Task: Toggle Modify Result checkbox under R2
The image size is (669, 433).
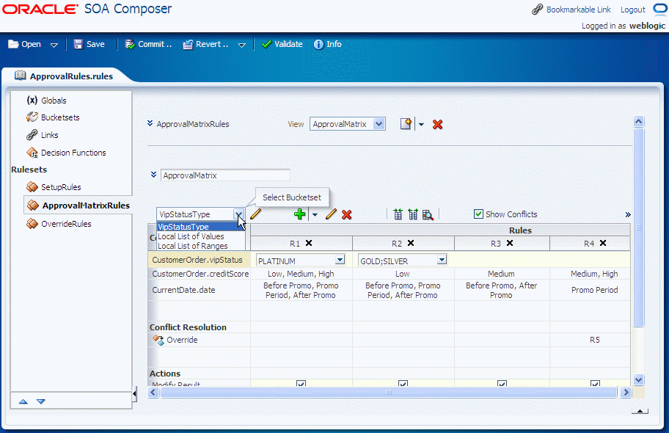Action: pos(403,384)
